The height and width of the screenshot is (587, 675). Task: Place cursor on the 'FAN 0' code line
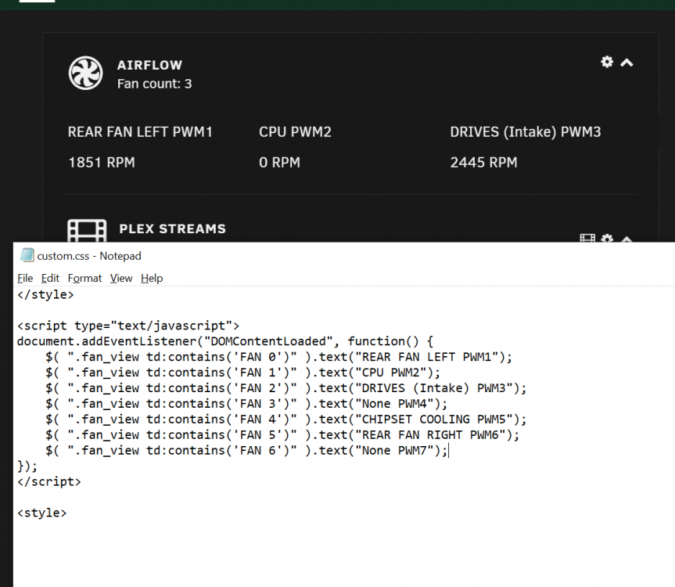coord(279,357)
